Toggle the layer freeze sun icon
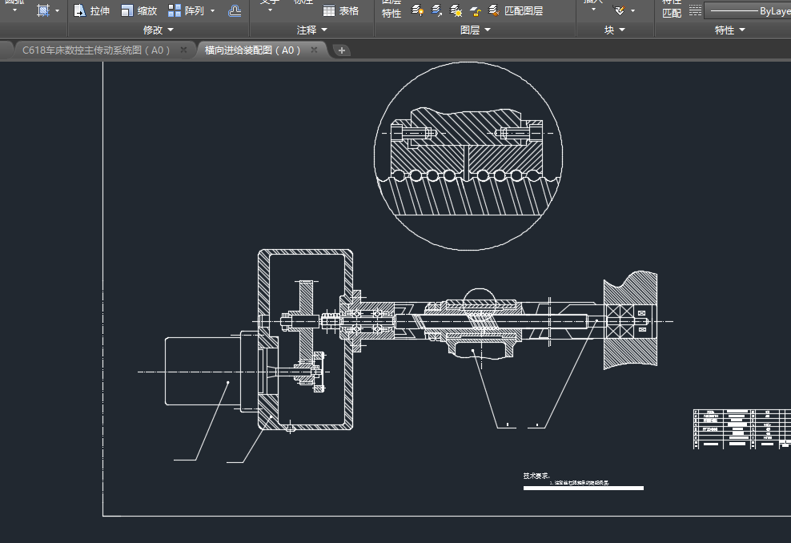This screenshot has width=791, height=543. 456,11
